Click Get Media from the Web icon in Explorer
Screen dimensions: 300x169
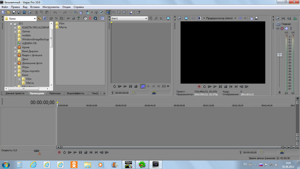[95, 18]
